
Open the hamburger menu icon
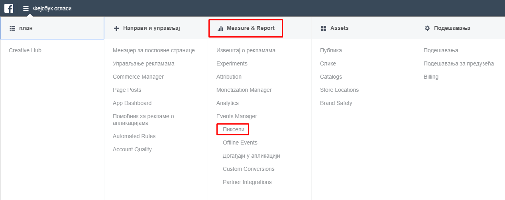tap(26, 8)
